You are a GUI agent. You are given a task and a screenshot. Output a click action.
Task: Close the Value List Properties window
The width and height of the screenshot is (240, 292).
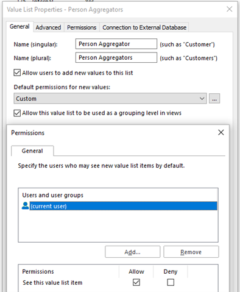pos(230,9)
